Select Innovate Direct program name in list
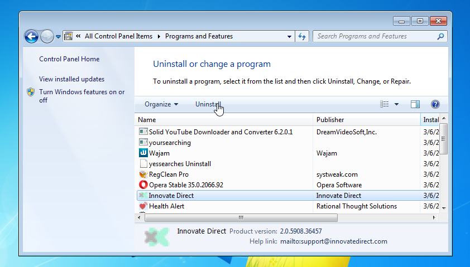This screenshot has width=470, height=267. click(x=171, y=196)
